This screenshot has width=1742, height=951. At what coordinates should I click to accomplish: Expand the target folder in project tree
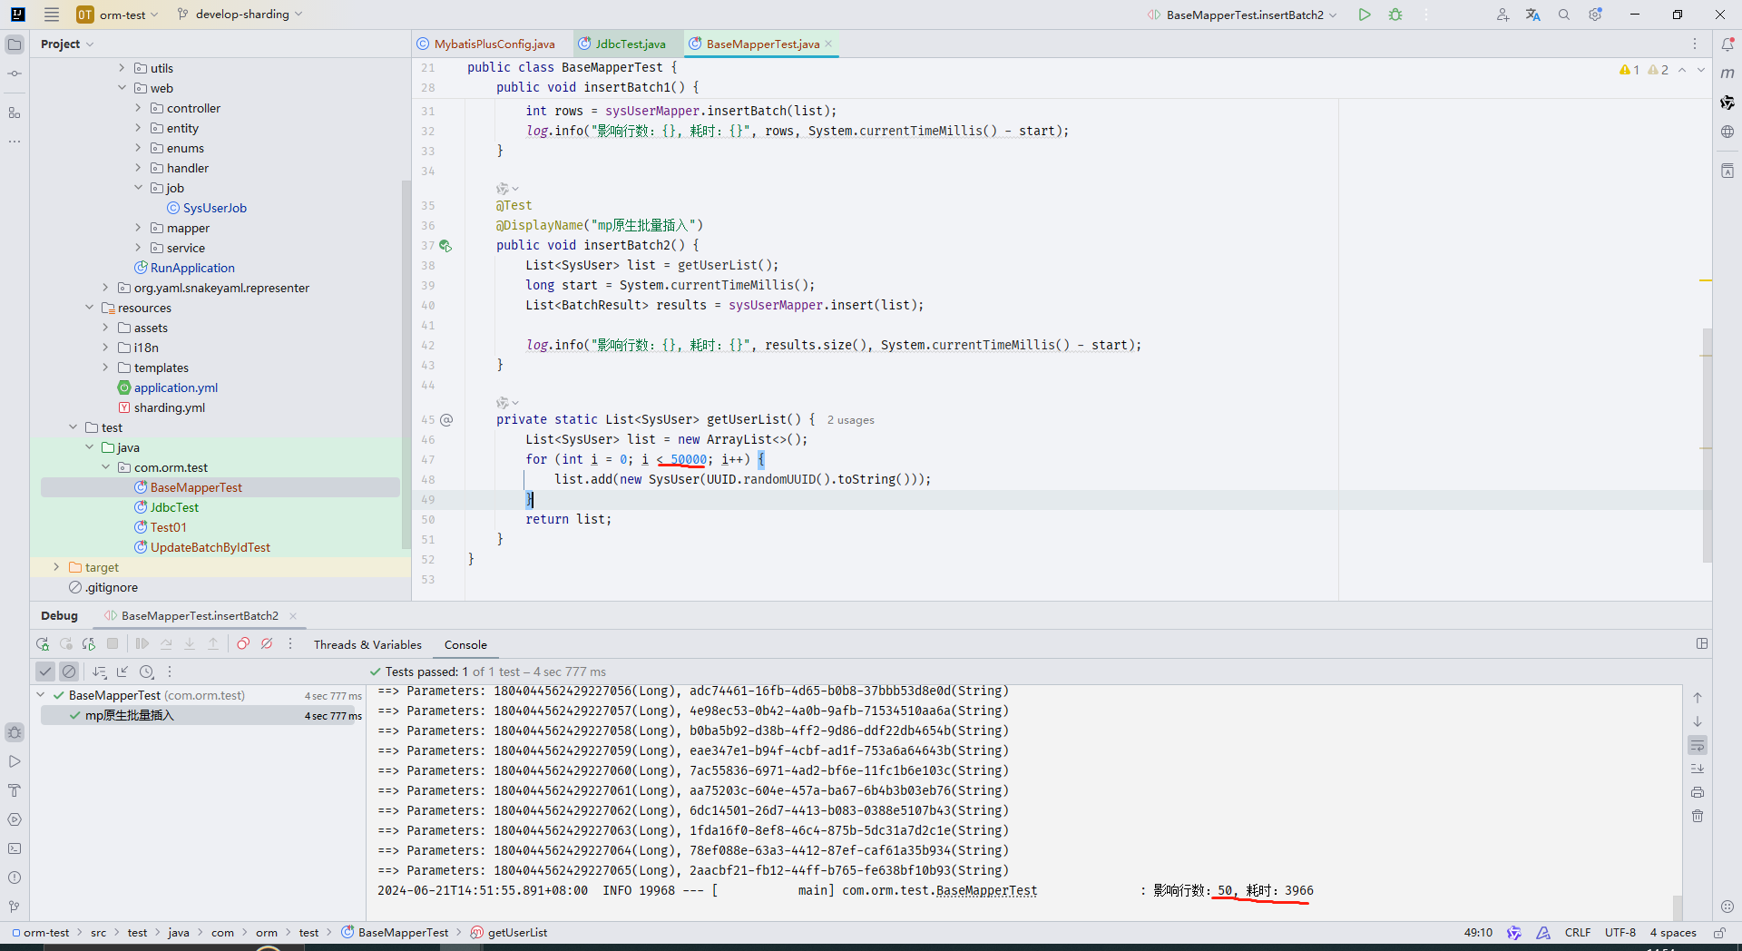tap(56, 567)
